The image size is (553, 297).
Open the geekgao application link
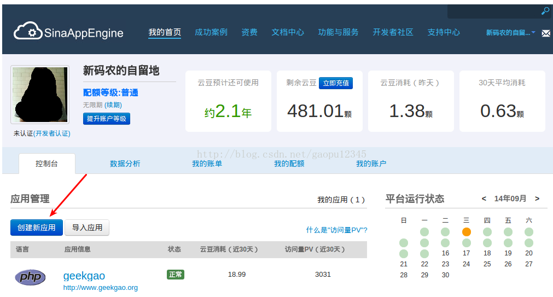pos(84,276)
